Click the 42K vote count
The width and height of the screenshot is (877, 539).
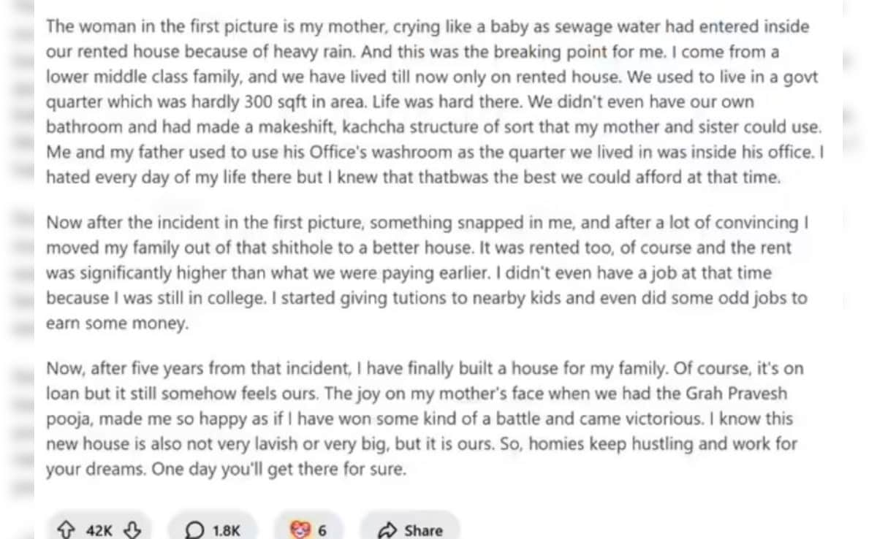point(99,530)
